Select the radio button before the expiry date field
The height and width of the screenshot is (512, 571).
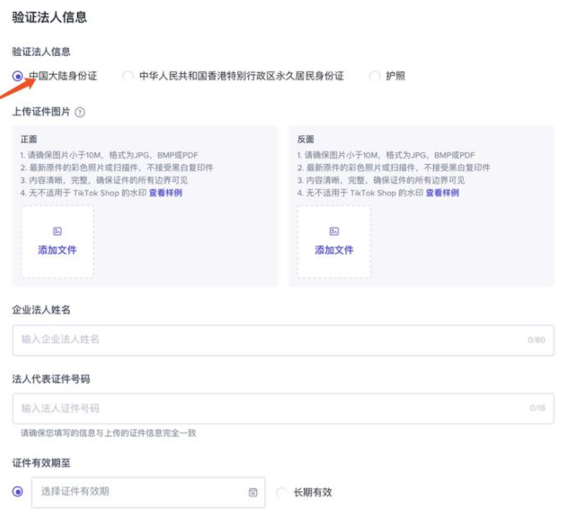(18, 491)
